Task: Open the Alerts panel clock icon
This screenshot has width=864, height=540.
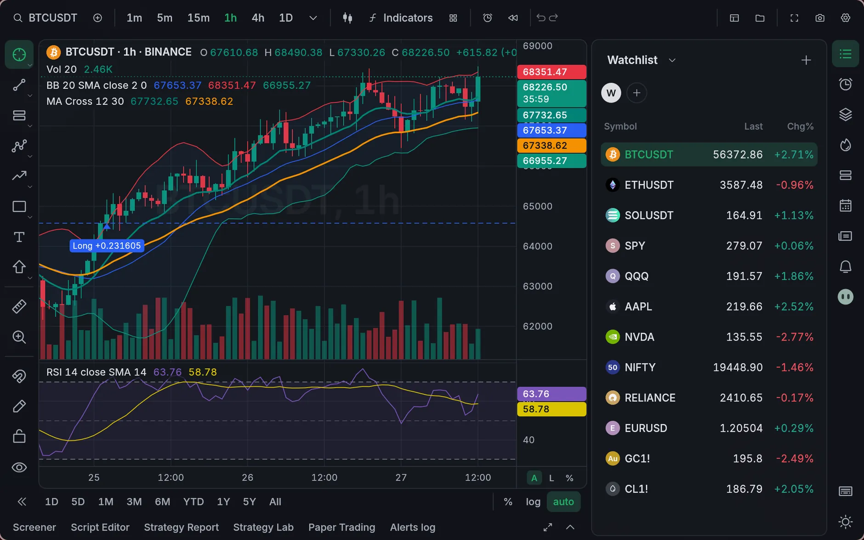Action: 846,85
